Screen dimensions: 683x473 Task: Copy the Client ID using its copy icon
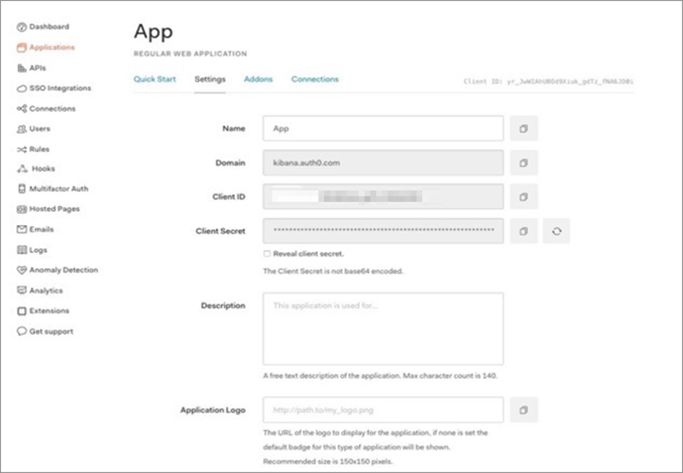click(524, 196)
